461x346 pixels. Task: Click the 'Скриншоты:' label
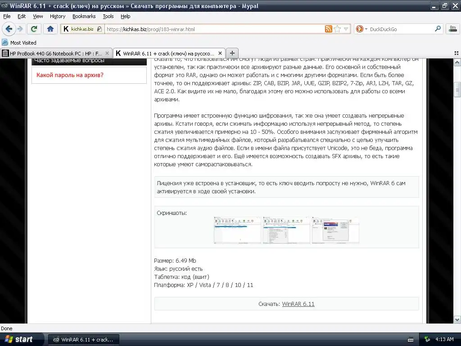pyautogui.click(x=172, y=213)
